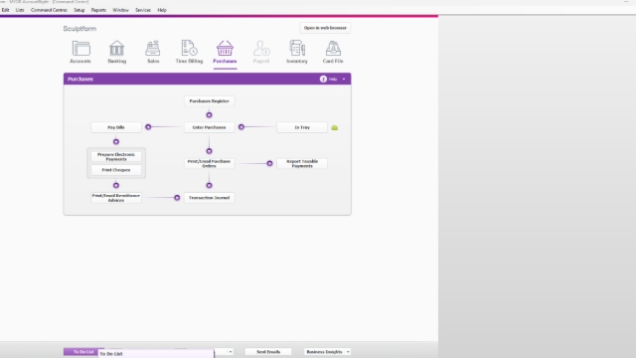Open the Sent Emails button
The width and height of the screenshot is (636, 358).
pos(268,352)
